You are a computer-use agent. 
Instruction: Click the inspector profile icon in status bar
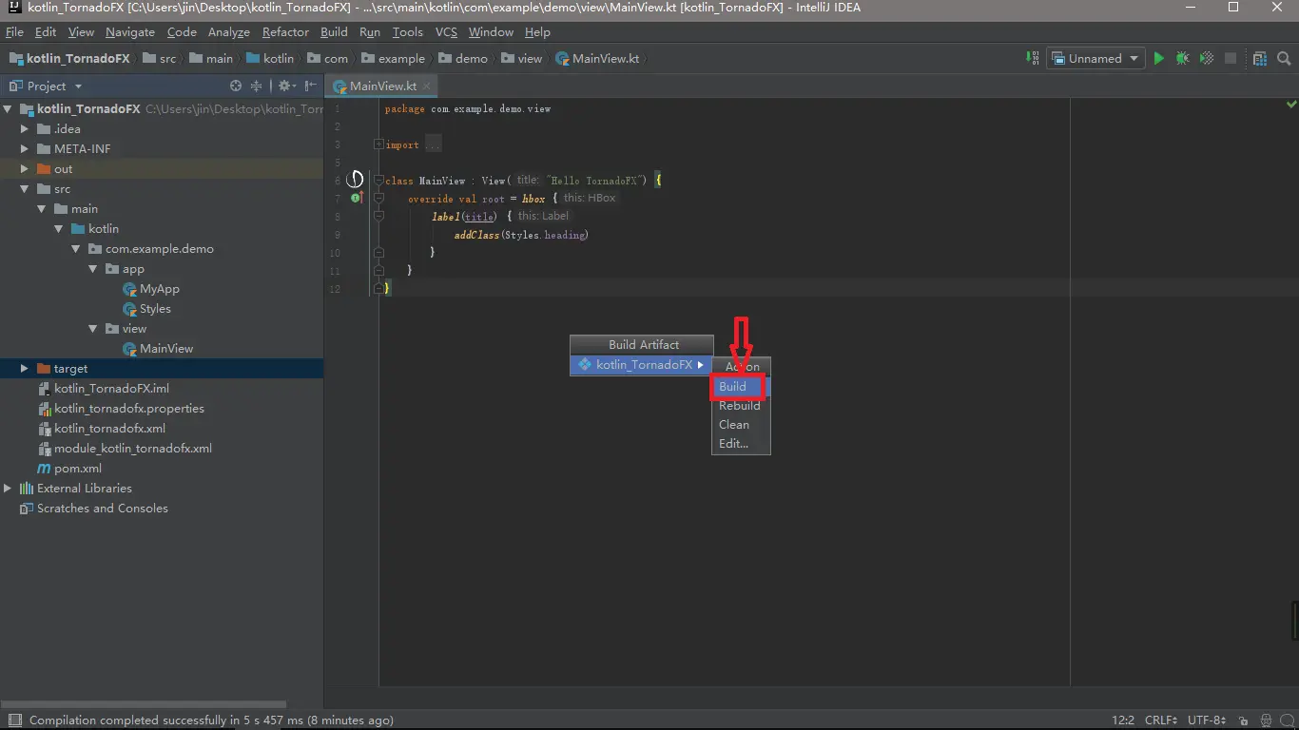coord(1266,720)
